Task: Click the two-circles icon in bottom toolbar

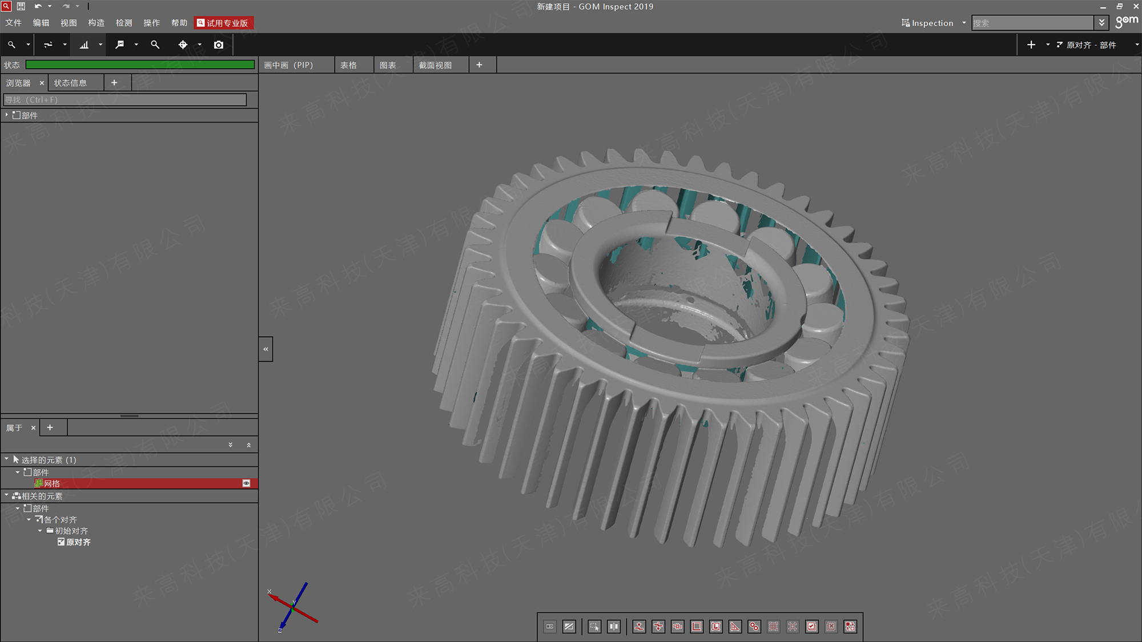Action: point(754,627)
